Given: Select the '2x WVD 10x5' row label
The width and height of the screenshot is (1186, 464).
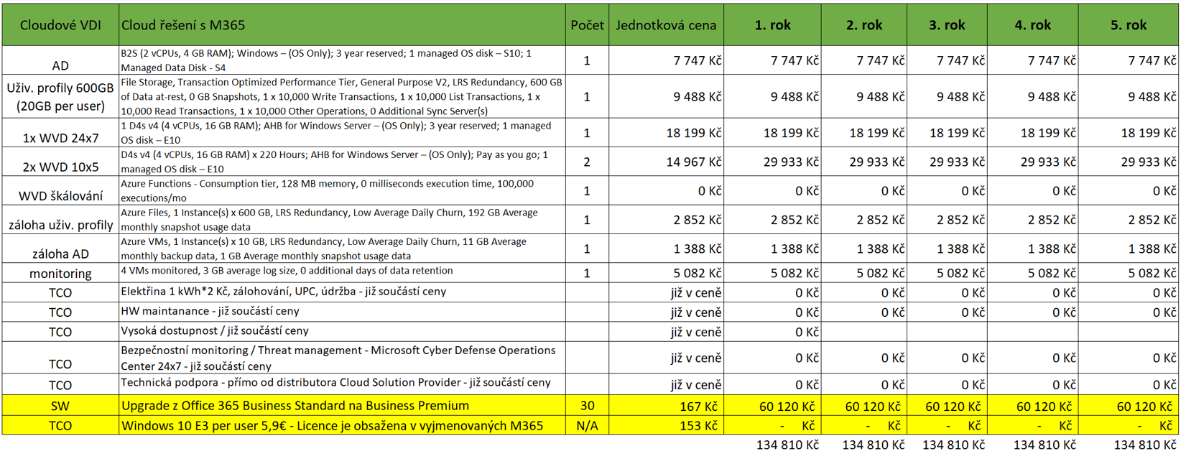Looking at the screenshot, I should pyautogui.click(x=60, y=167).
